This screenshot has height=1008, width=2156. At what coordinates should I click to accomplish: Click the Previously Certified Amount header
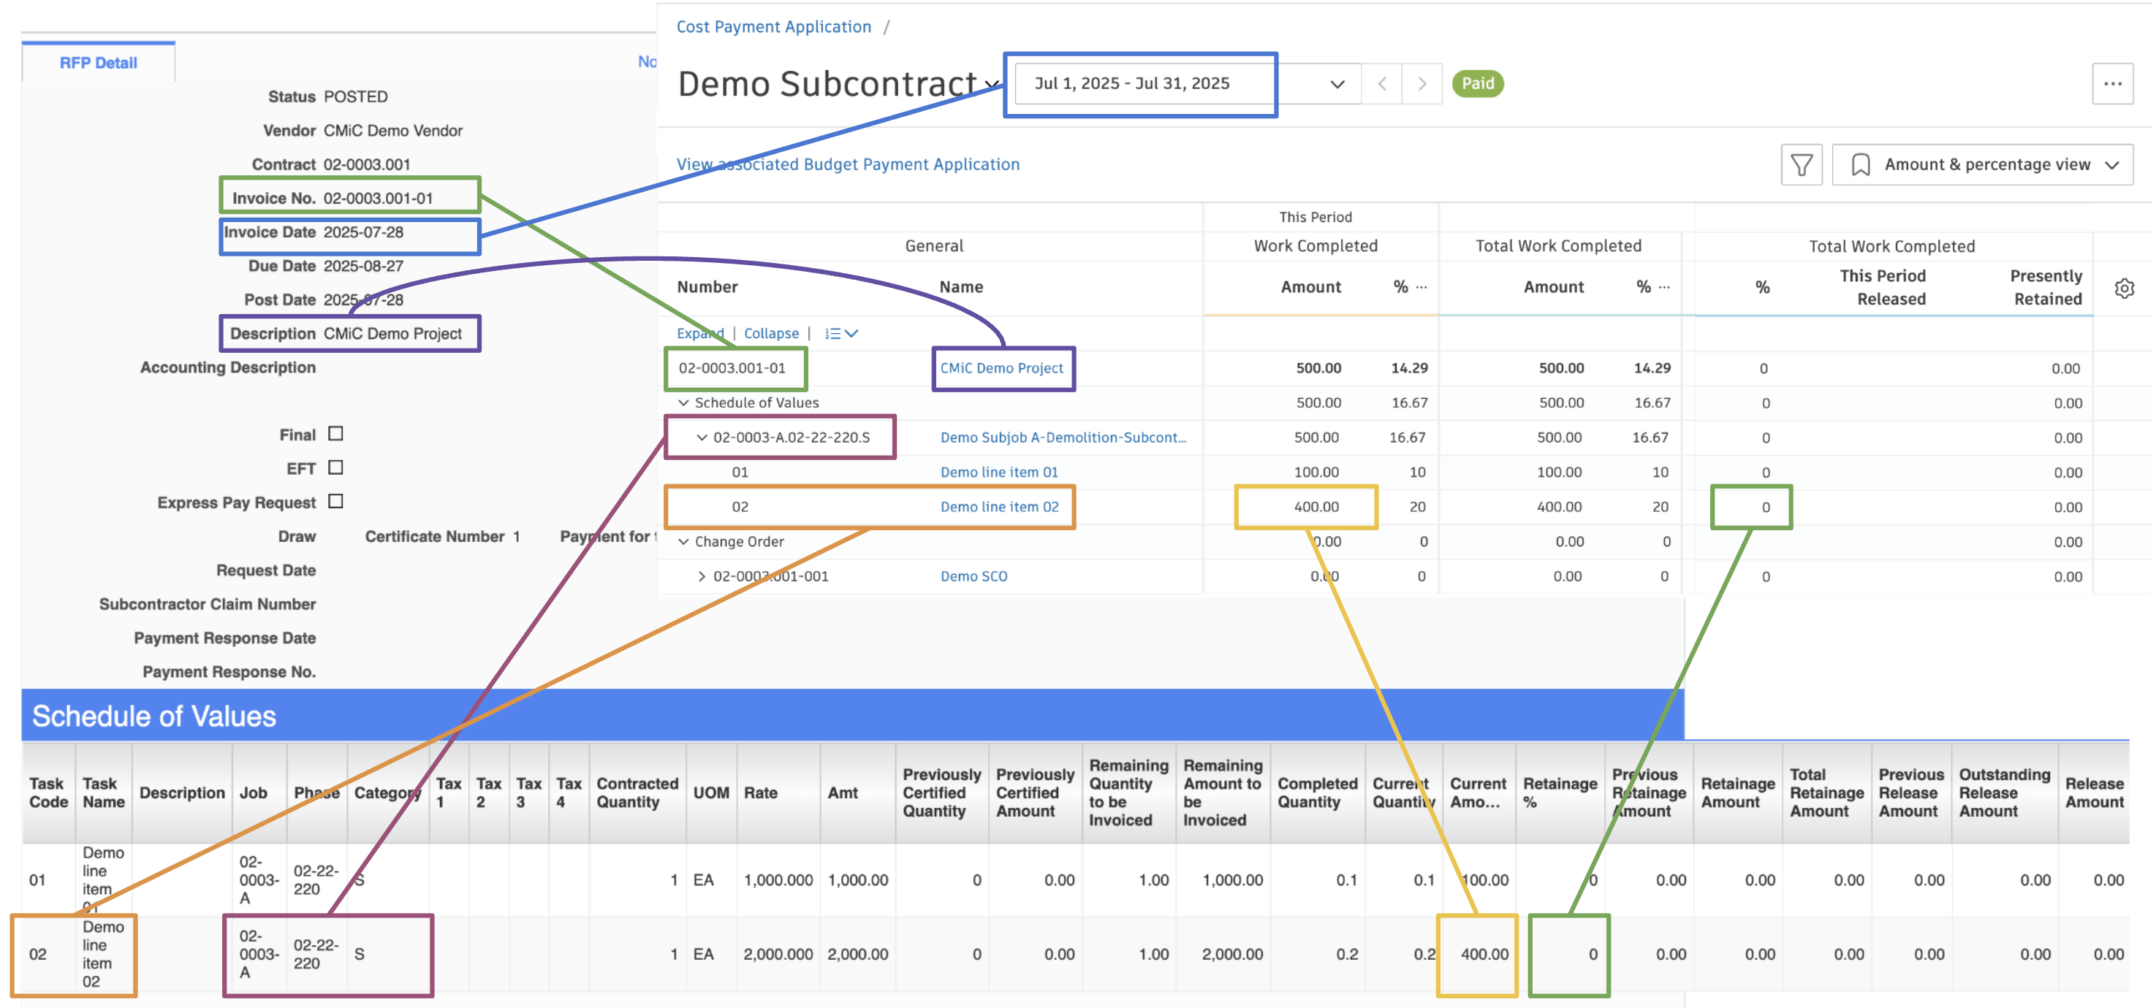(x=1034, y=793)
